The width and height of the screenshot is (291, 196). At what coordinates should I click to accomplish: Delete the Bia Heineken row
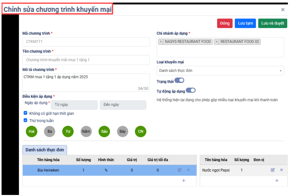(x=188, y=170)
